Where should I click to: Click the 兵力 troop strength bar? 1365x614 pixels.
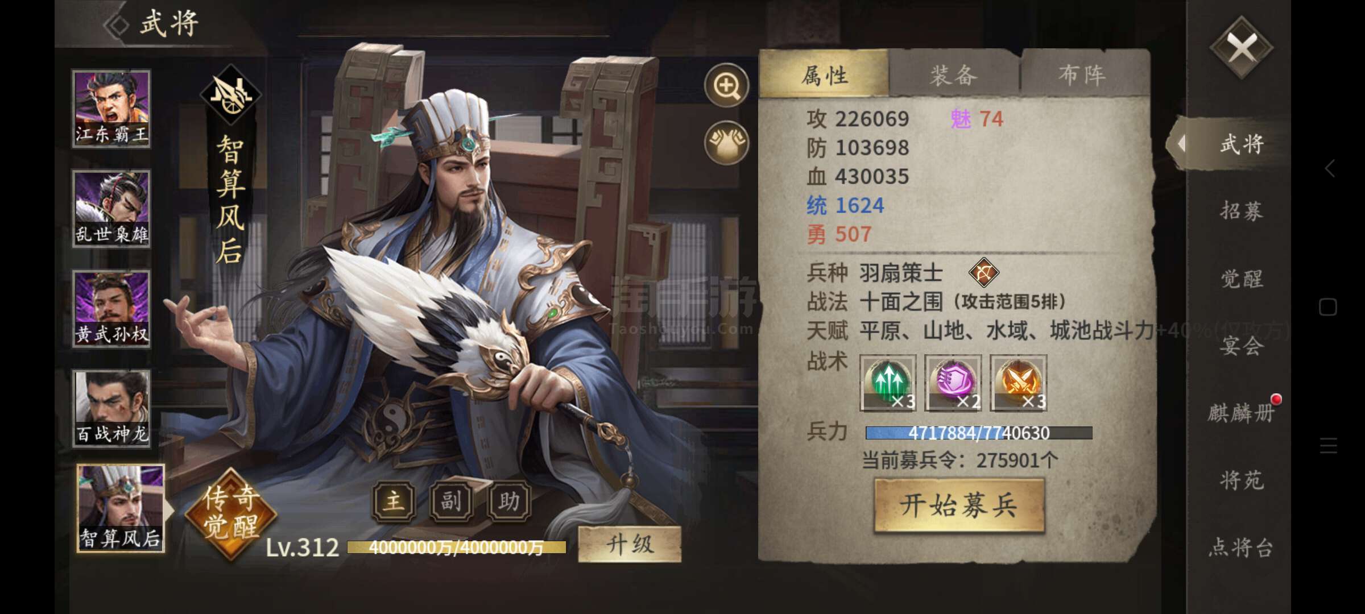[979, 433]
